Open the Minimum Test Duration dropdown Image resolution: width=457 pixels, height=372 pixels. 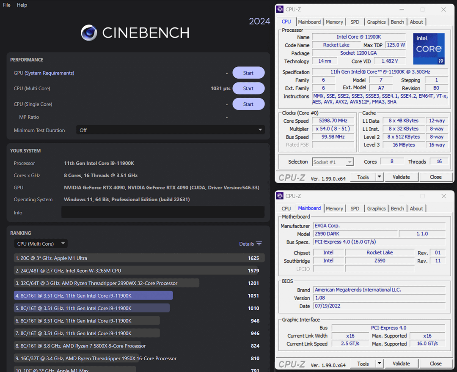point(171,130)
